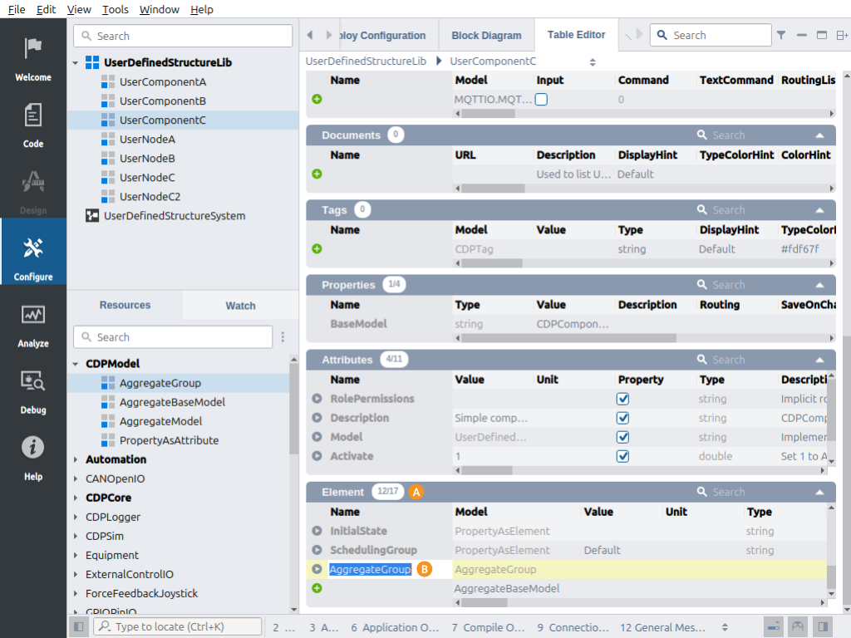Image resolution: width=851 pixels, height=638 pixels.
Task: Collapse the UserDefinedStructureLib tree node
Action: (76, 63)
